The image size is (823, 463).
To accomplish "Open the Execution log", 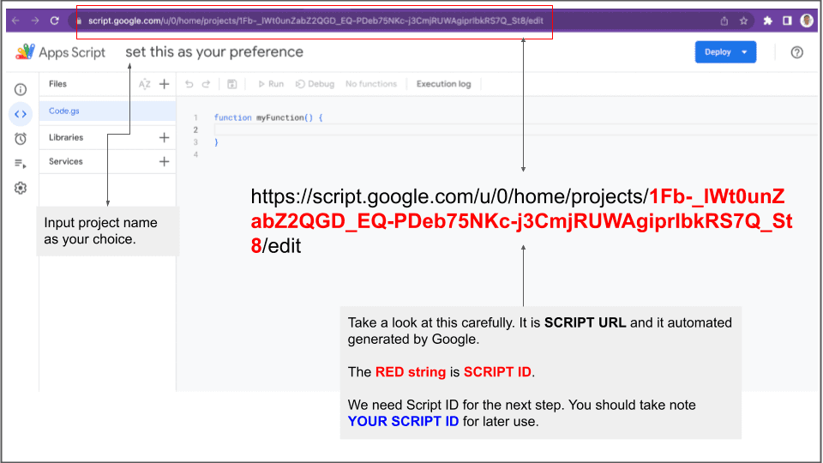I will (x=443, y=84).
